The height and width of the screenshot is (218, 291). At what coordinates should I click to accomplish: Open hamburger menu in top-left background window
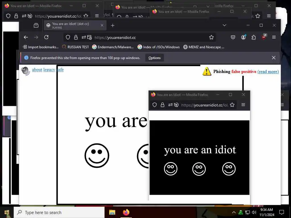pyautogui.click(x=97, y=16)
